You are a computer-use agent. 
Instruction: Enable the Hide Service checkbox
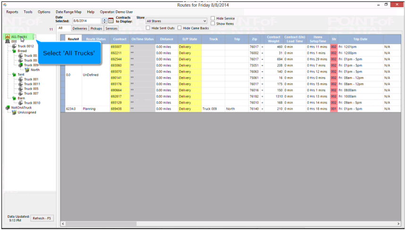pyautogui.click(x=213, y=18)
